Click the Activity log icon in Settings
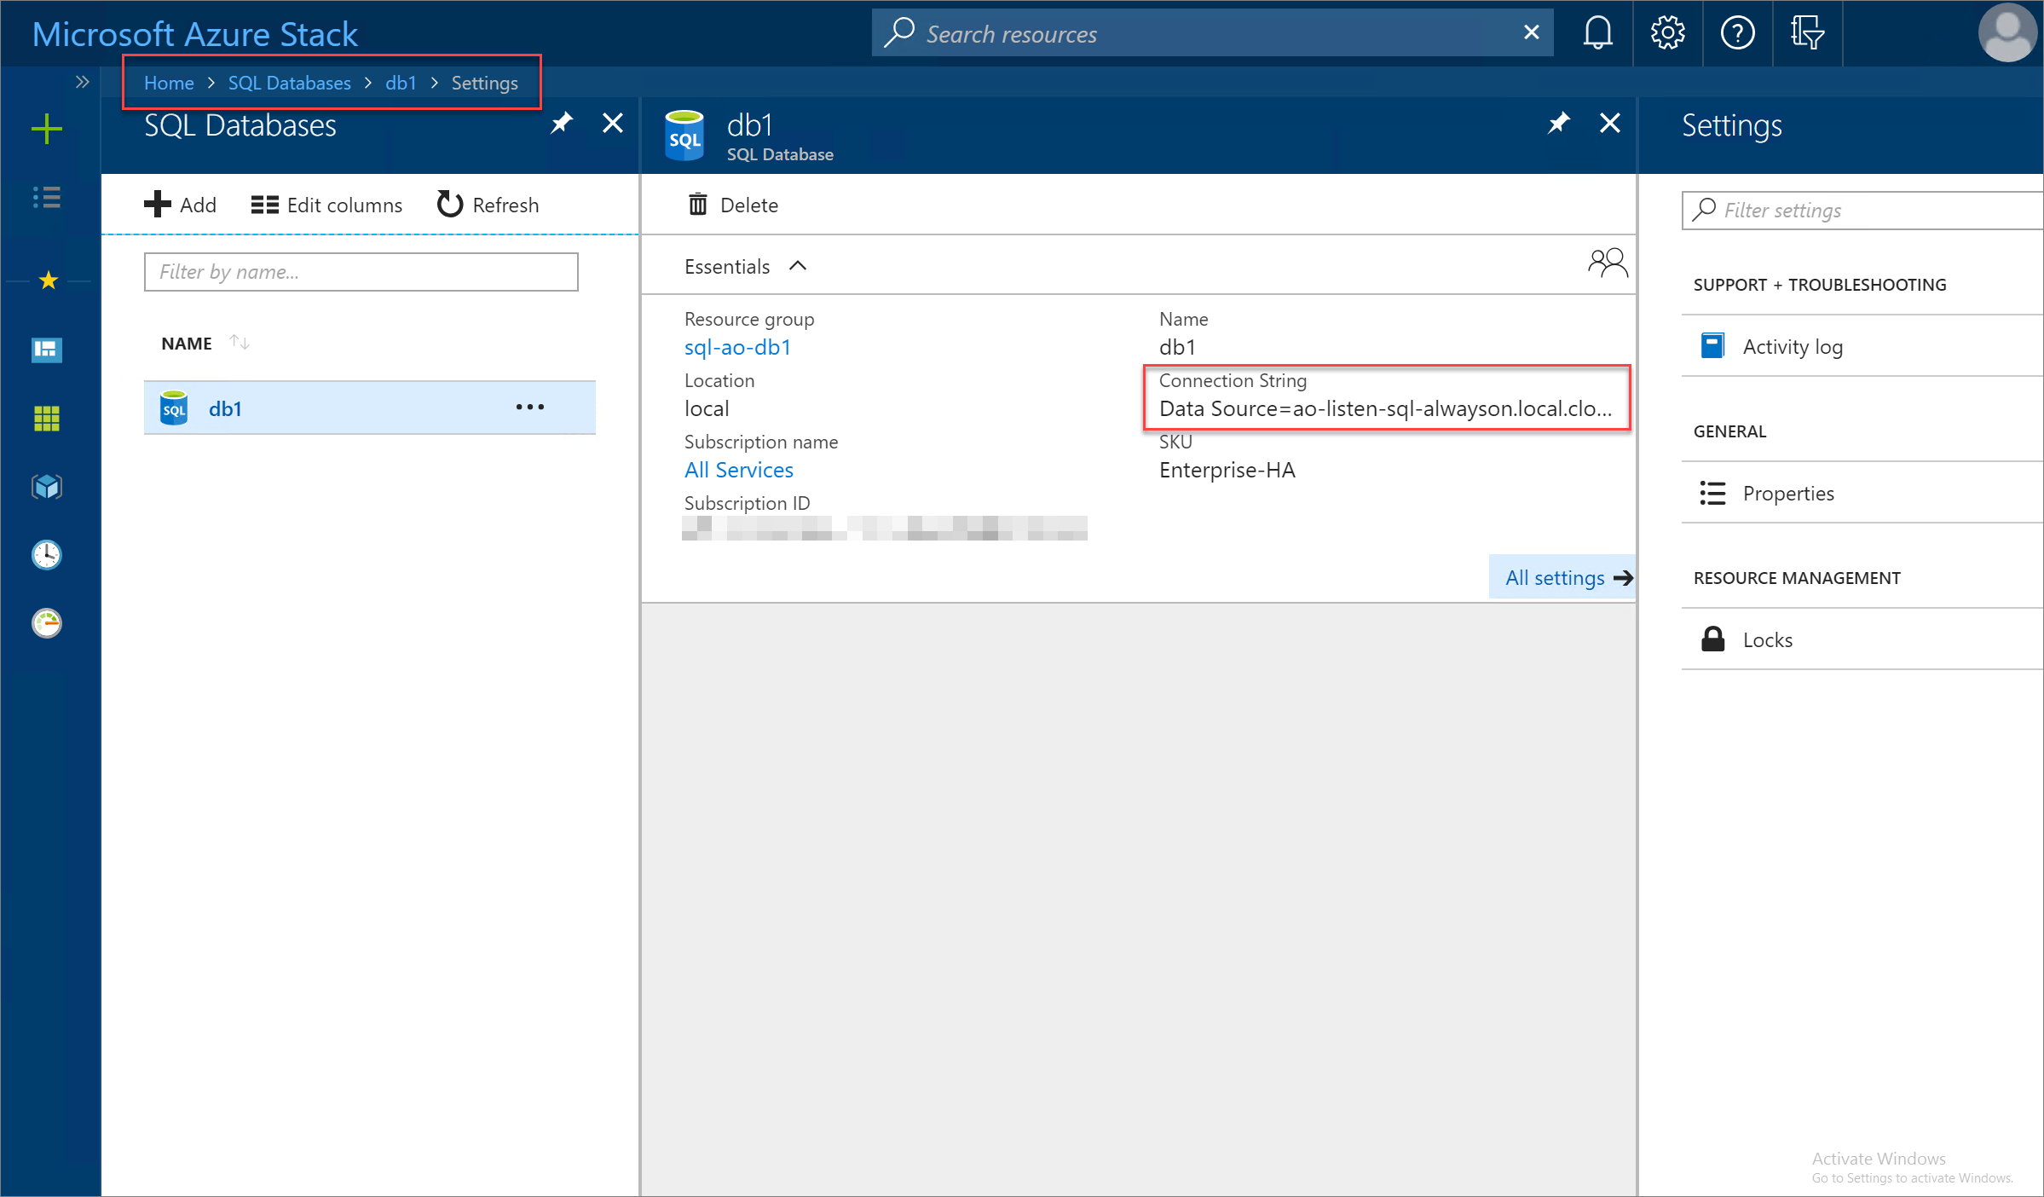The image size is (2044, 1197). click(1709, 346)
